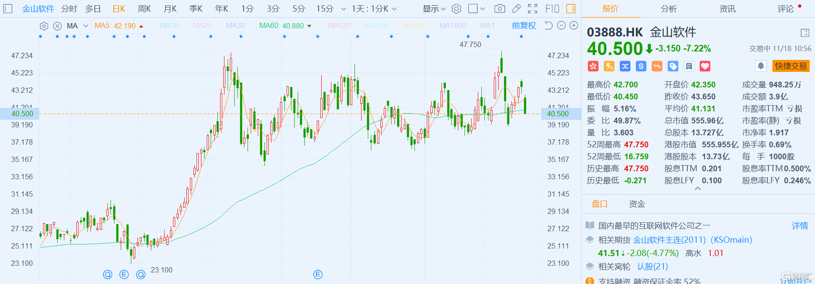This screenshot has width=815, height=284.
Task: Take a chart screenshot with camera icon
Action: (500, 8)
